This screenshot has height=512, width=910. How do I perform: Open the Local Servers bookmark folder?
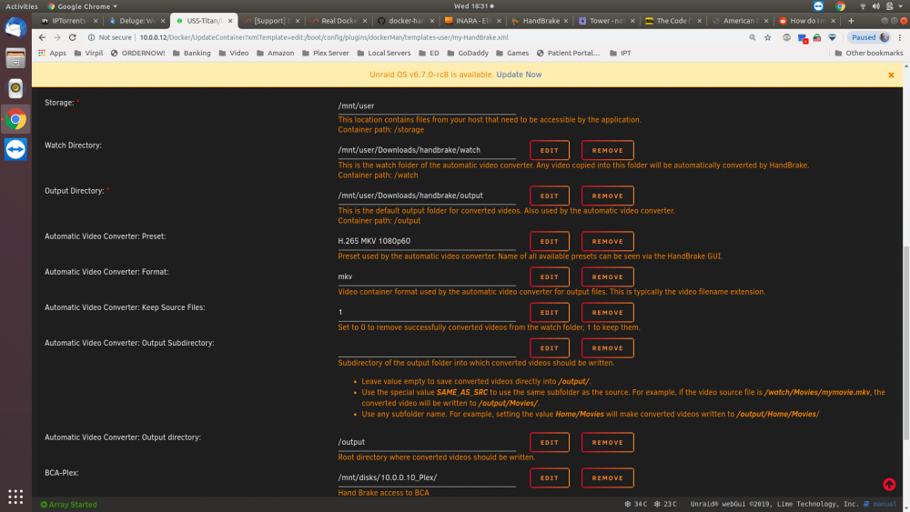tap(384, 53)
